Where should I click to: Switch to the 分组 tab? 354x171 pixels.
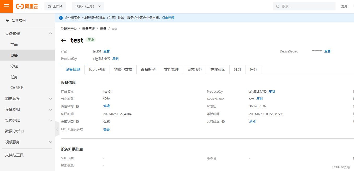(237, 69)
